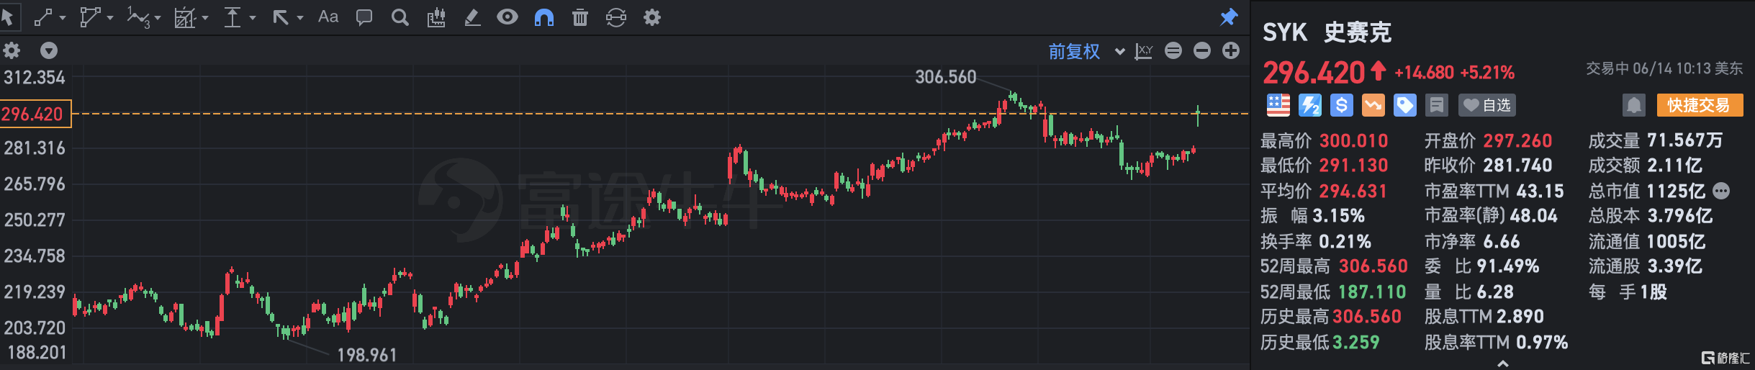Open the market cap more-info ellipsis icon
The image size is (1755, 370).
1721,191
